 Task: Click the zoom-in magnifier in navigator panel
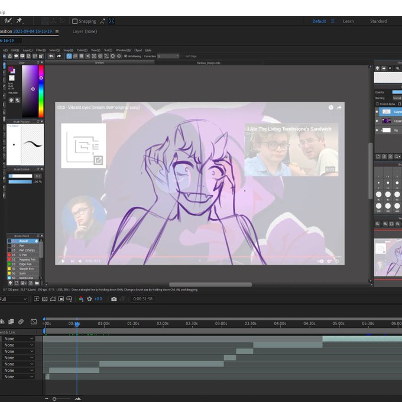click(x=385, y=224)
